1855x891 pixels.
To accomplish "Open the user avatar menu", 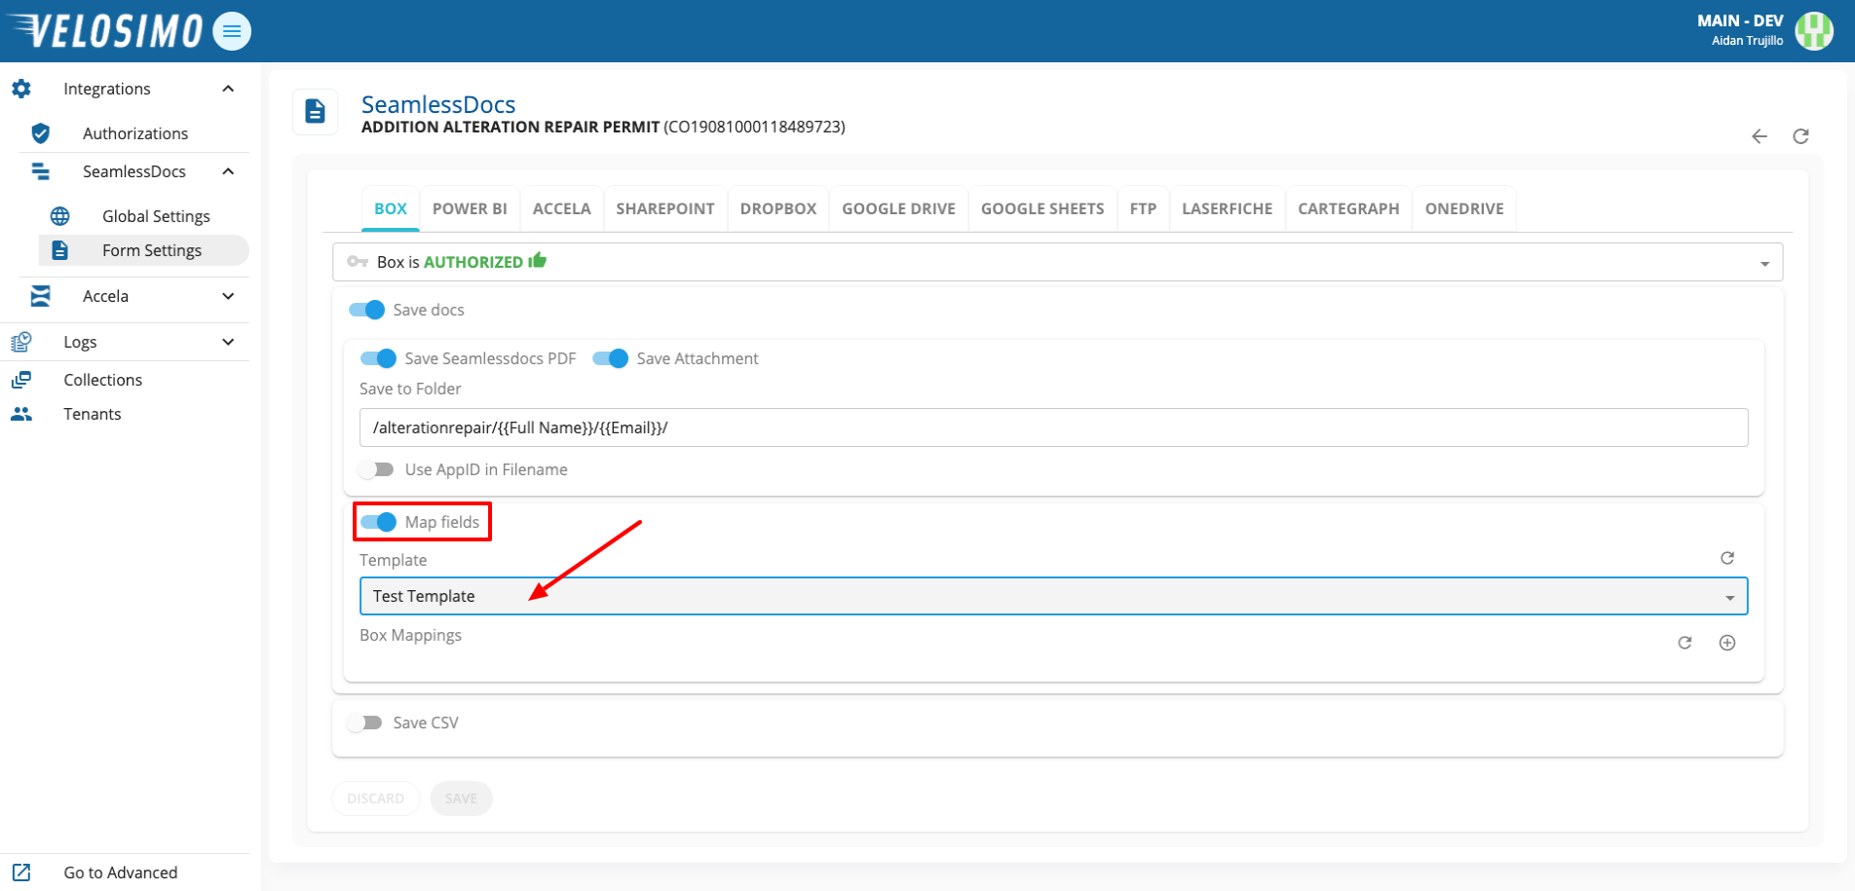I will (1814, 31).
